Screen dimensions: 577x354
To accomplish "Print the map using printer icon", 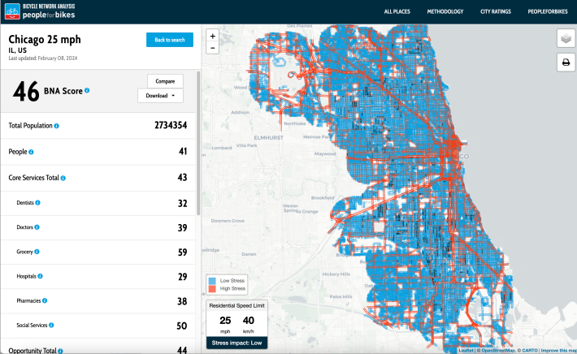I will click(x=565, y=63).
